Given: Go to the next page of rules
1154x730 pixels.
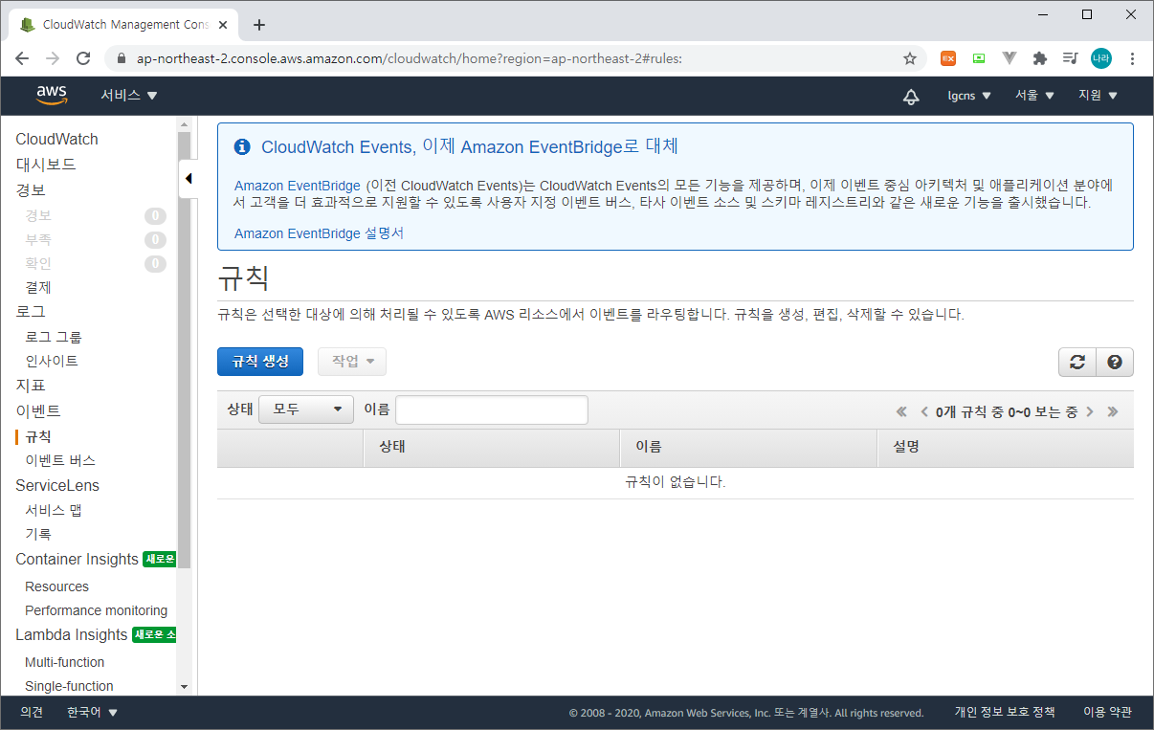Looking at the screenshot, I should point(1090,411).
